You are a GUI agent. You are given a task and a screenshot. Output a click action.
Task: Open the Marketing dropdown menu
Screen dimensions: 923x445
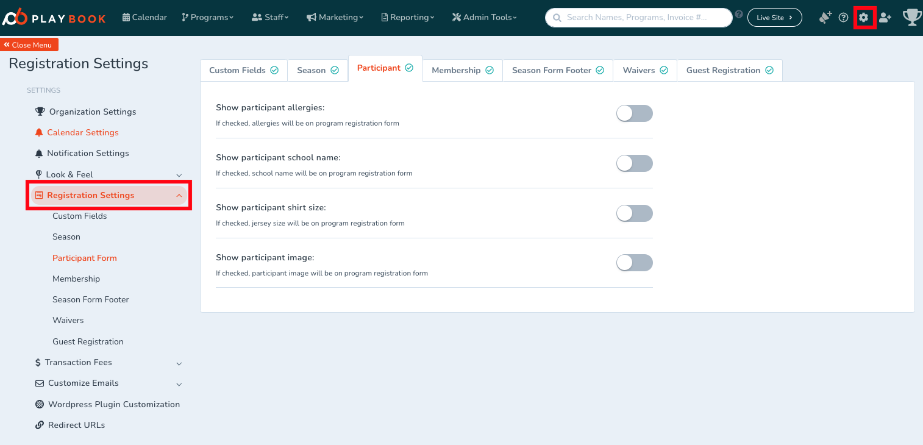[x=335, y=18]
